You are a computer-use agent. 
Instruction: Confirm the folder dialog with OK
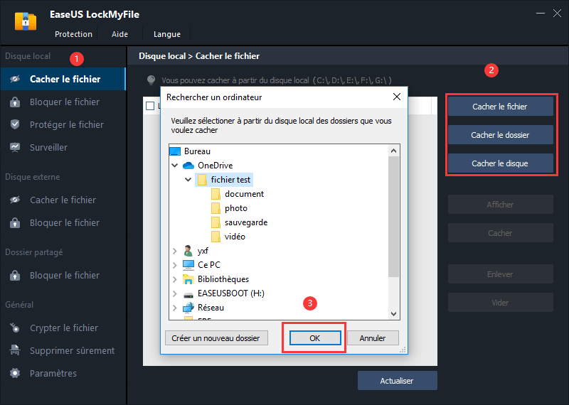pyautogui.click(x=315, y=338)
